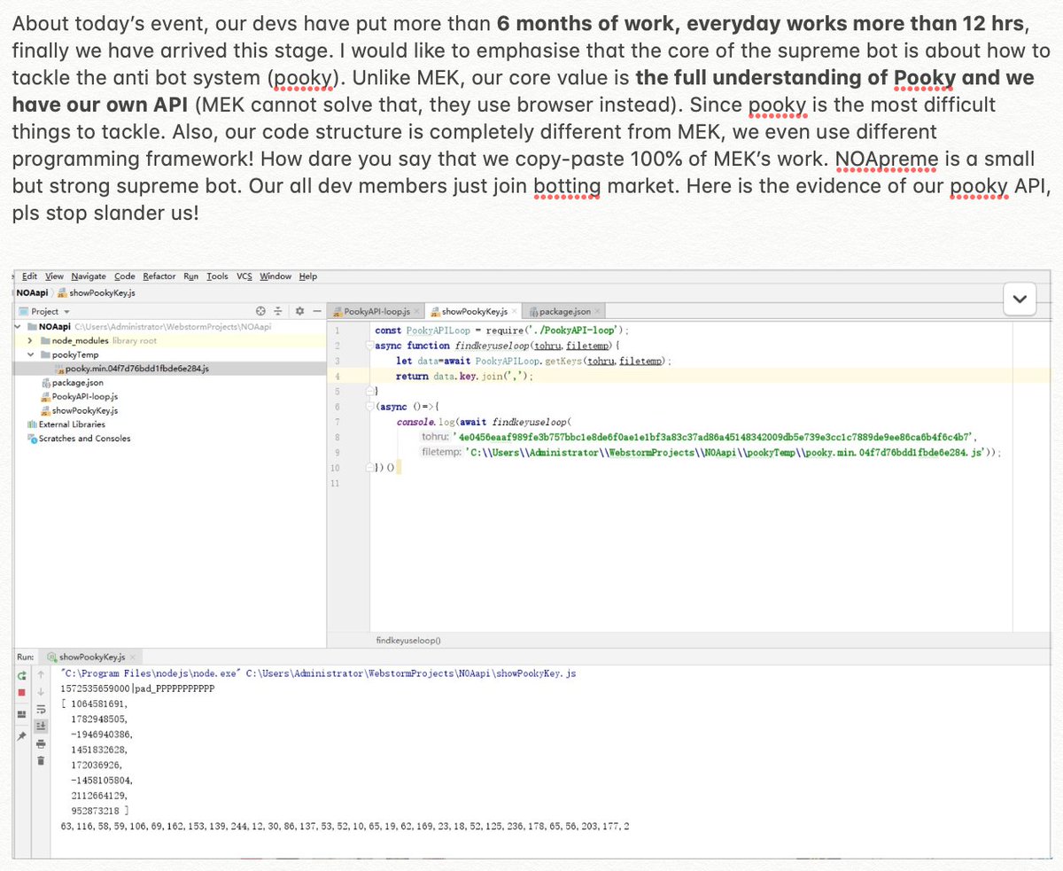Viewport: 1063px width, 871px height.
Task: Select pooky.min.04f7d76bdd1fbde6e284.js file
Action: click(169, 369)
